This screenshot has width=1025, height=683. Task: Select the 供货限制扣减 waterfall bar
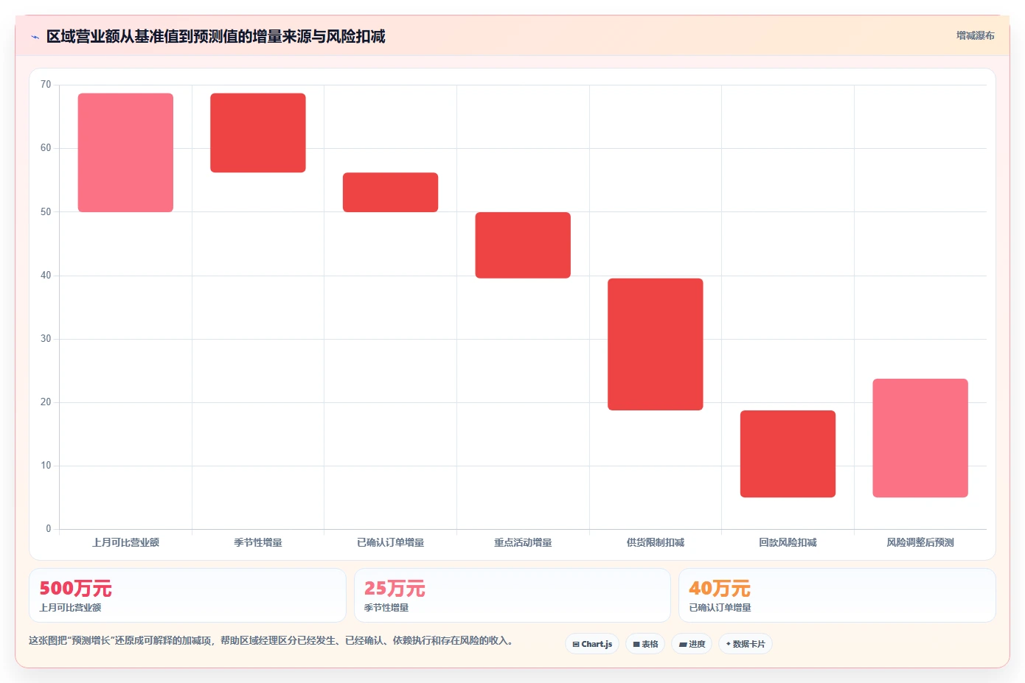click(x=656, y=344)
